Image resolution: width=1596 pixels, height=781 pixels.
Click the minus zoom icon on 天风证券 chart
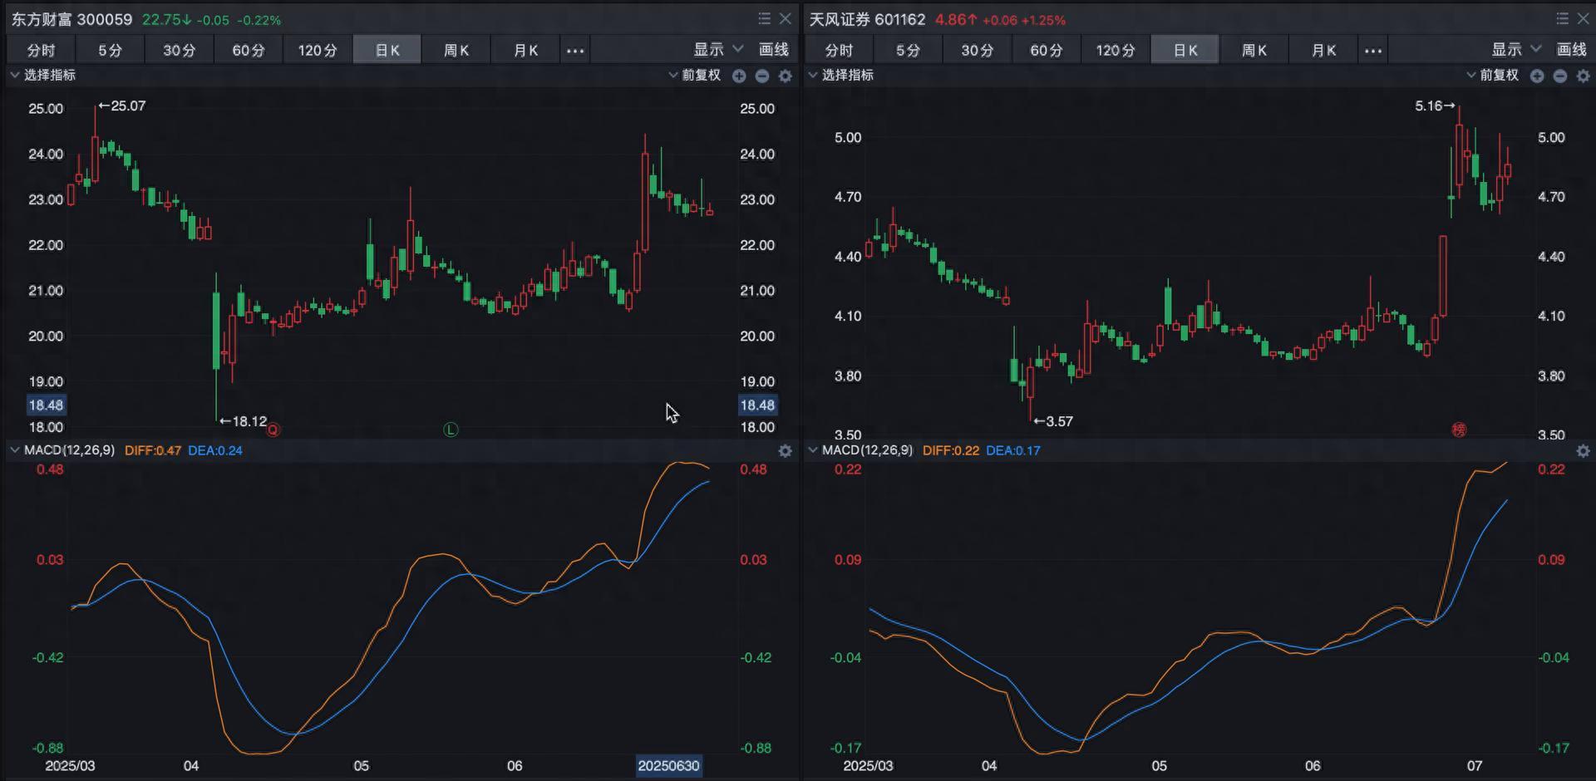[1560, 76]
